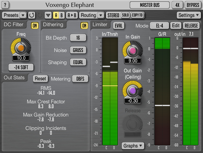
Task: Click the DC Filter Freq knob
Action: (x=21, y=48)
